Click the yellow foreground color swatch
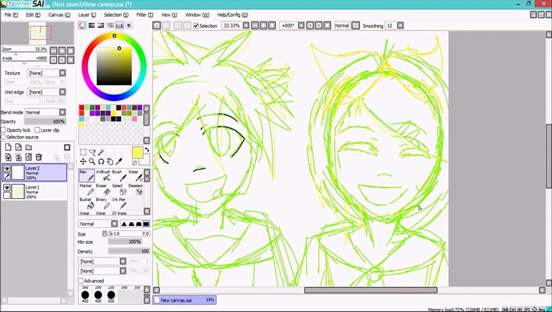Image resolution: width=552 pixels, height=312 pixels. coord(137,153)
